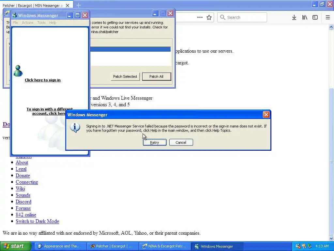
Task: Click Messenger icon in system tray
Action: point(298,246)
